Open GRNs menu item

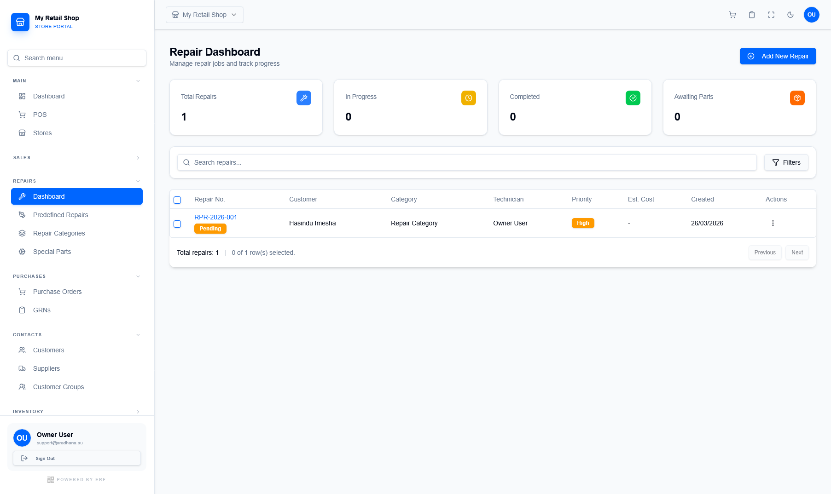click(x=77, y=310)
